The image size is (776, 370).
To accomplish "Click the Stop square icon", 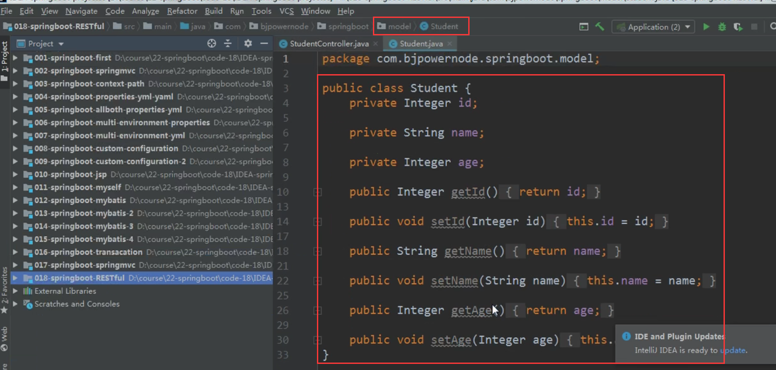I will pyautogui.click(x=754, y=27).
